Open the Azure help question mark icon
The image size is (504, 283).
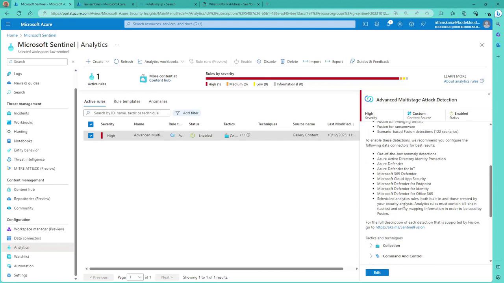click(411, 24)
